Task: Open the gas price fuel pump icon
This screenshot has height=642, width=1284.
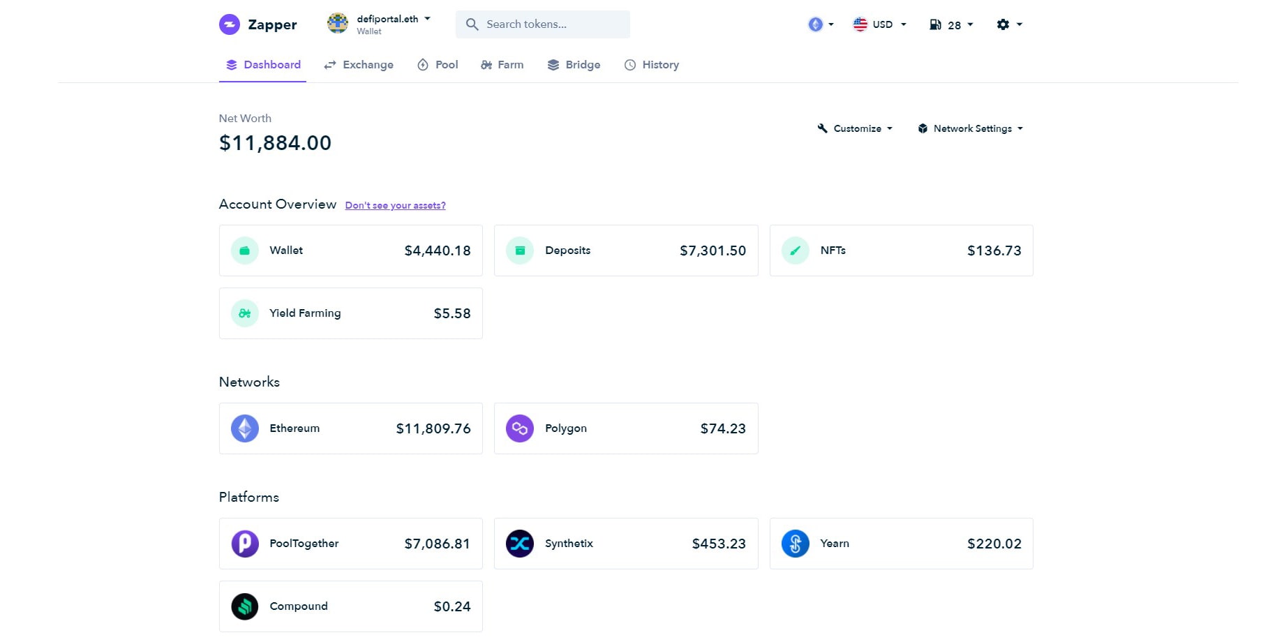Action: point(935,24)
